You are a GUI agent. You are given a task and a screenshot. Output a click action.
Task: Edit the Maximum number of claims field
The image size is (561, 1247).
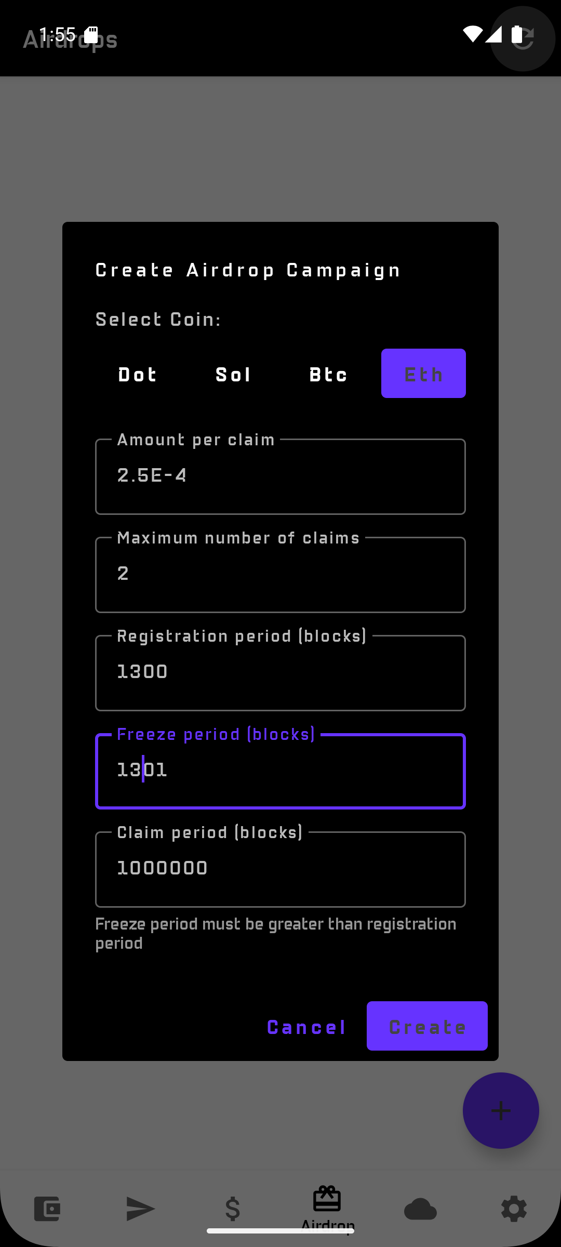tap(280, 575)
